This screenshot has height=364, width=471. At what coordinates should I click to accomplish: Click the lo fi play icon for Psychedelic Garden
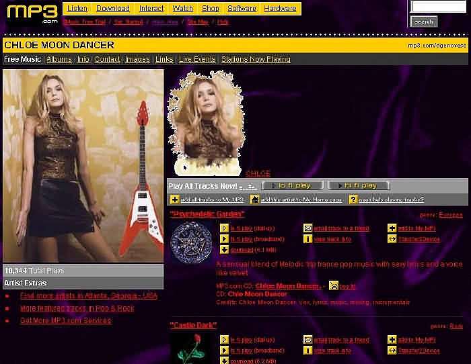click(224, 228)
